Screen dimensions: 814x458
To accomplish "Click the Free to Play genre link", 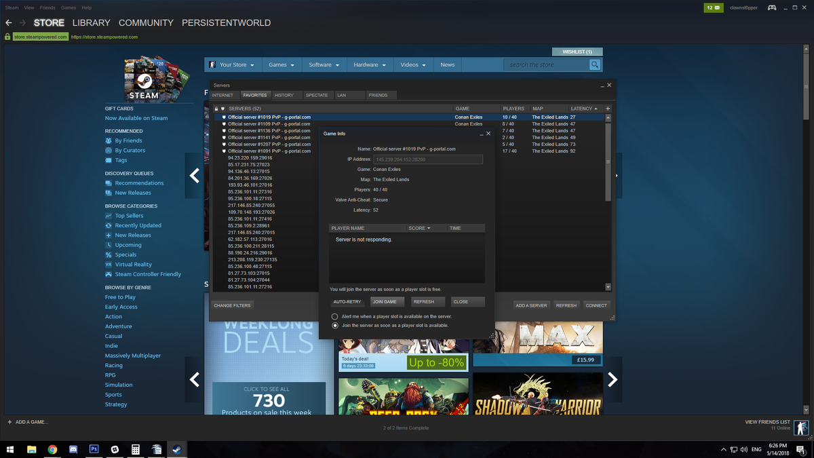I will point(120,297).
